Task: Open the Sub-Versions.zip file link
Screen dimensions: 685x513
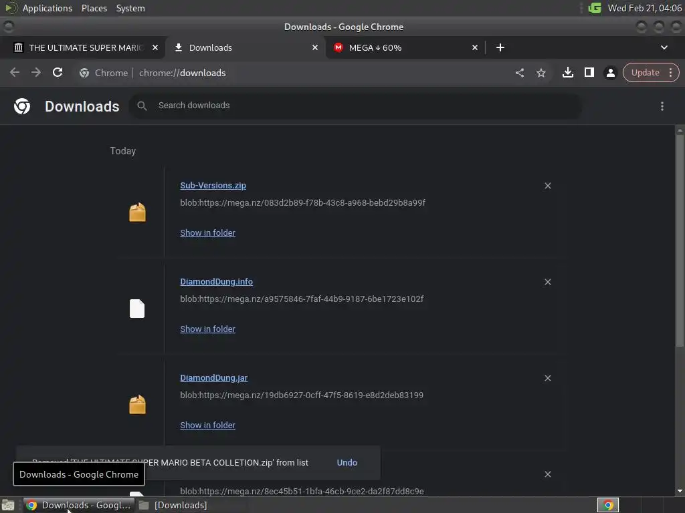Action: pyautogui.click(x=213, y=186)
